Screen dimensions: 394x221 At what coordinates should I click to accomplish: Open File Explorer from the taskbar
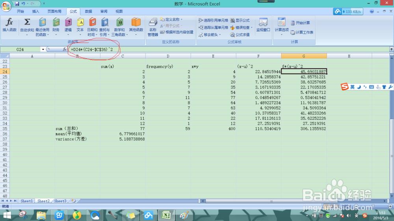[41, 215]
